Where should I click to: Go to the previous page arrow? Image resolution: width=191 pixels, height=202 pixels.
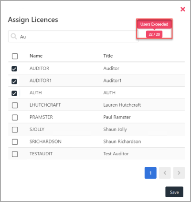point(165,173)
